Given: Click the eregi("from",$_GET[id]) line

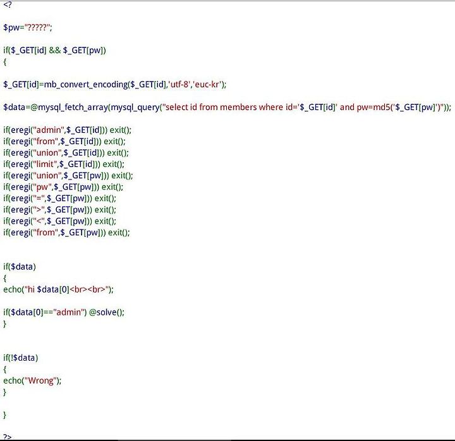Looking at the screenshot, I should [x=64, y=142].
